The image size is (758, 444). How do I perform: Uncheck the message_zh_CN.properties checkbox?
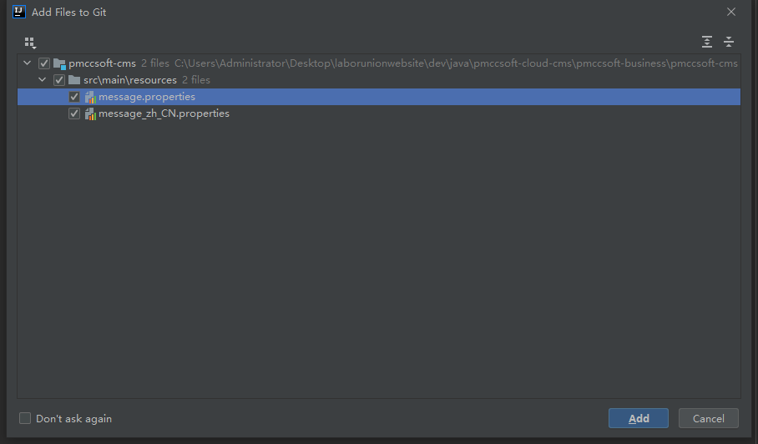[x=74, y=114]
